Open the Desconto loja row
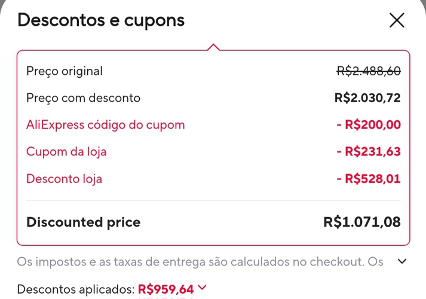 click(64, 179)
